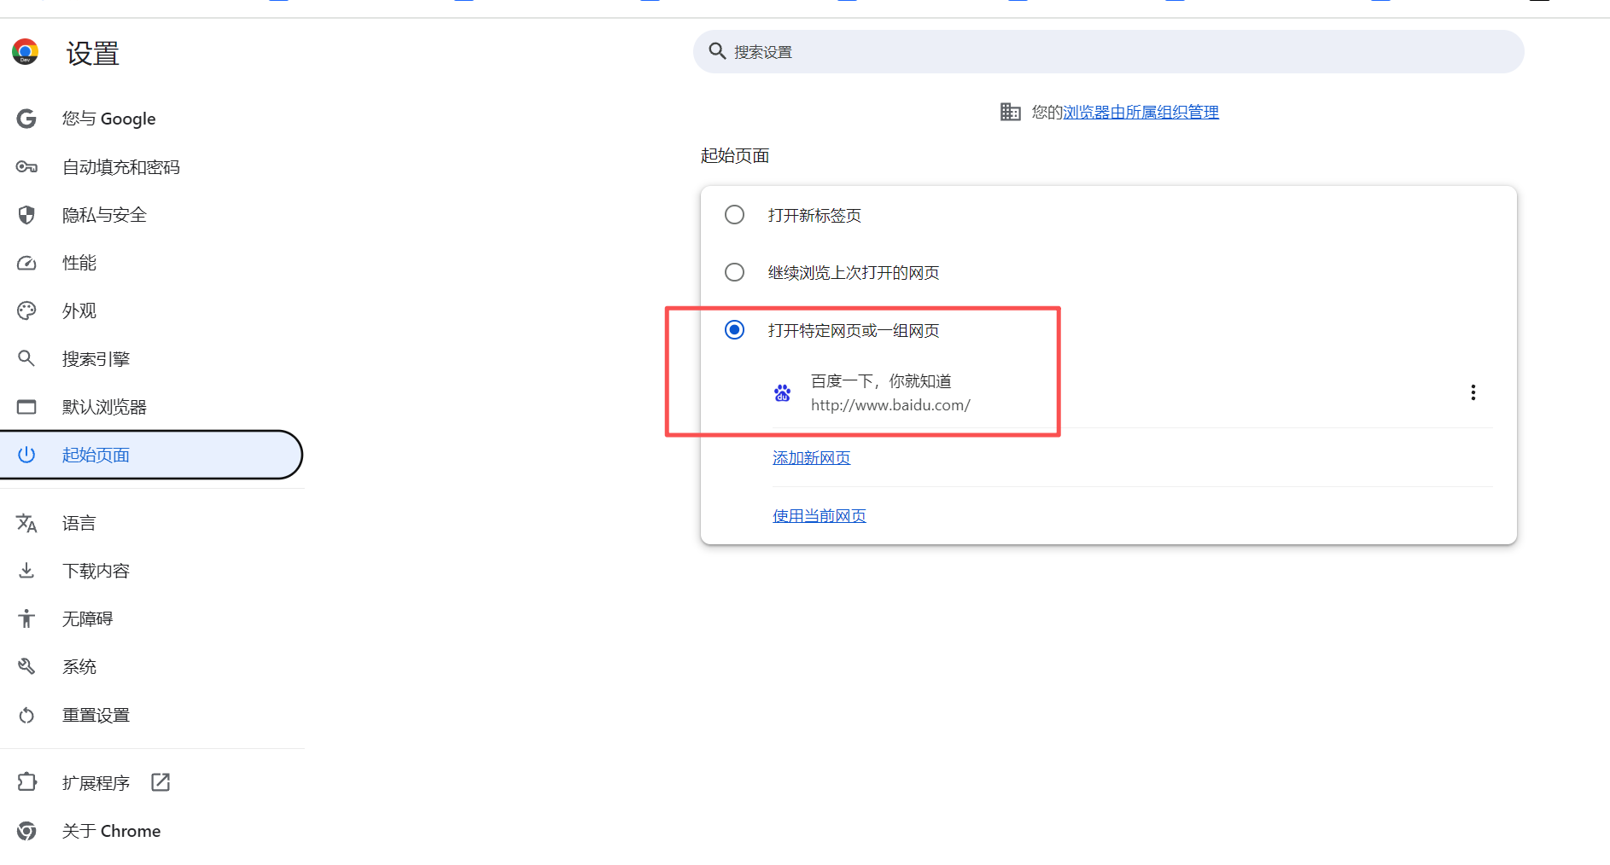Click the accessibility icon for 无障碍
1610x865 pixels.
click(x=26, y=618)
